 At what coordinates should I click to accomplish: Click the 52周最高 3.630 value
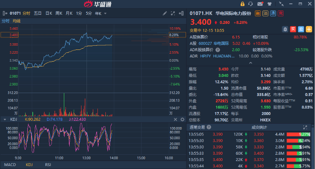[265, 101]
